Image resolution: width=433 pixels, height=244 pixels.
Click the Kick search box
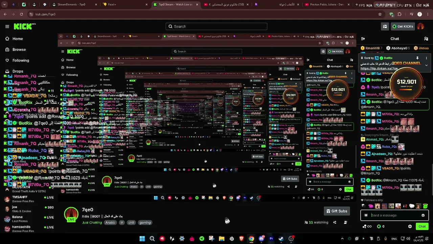tap(216, 26)
